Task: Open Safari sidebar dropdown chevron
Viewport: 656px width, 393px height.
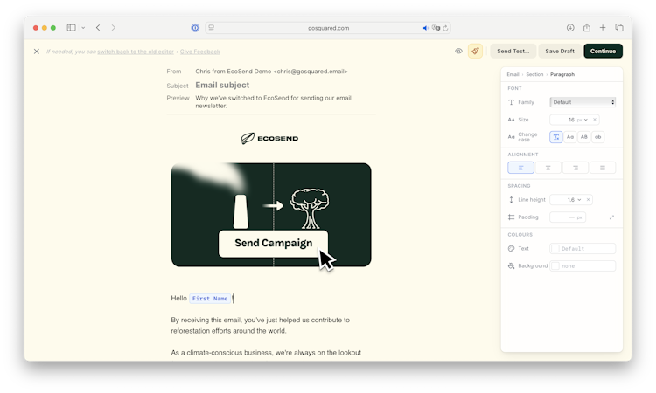Action: point(83,28)
